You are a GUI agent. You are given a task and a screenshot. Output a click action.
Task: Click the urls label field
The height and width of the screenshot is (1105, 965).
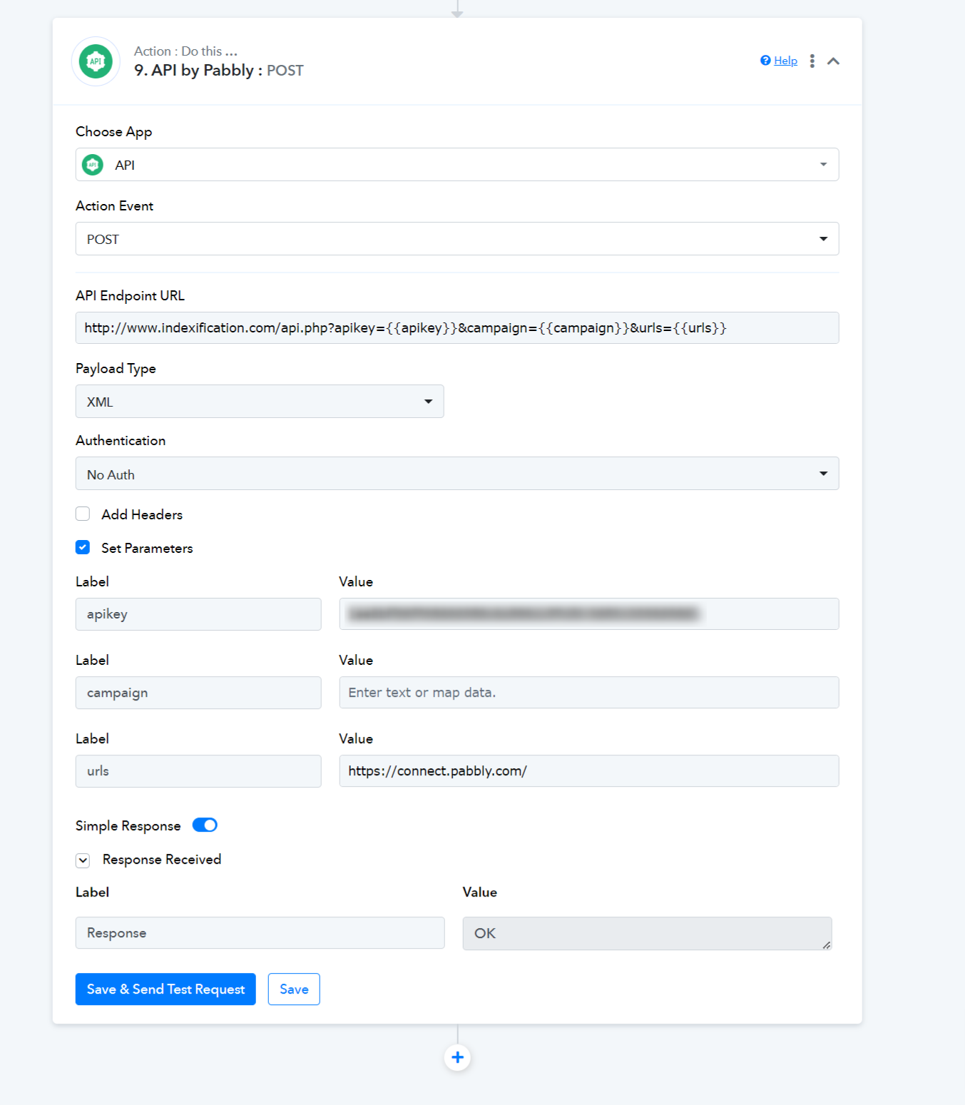[x=198, y=771]
